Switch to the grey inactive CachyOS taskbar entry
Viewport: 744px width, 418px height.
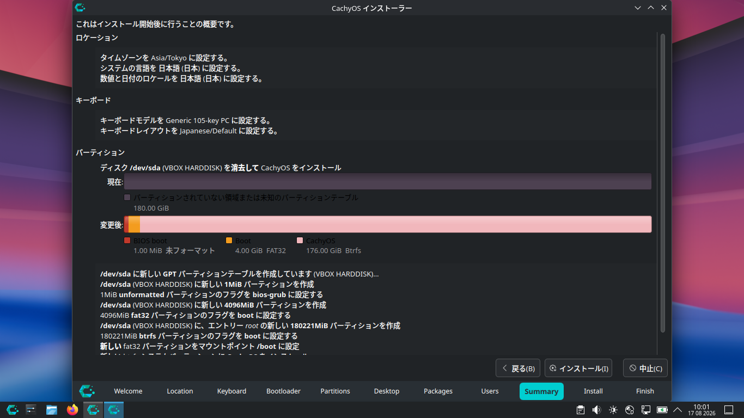click(x=93, y=410)
